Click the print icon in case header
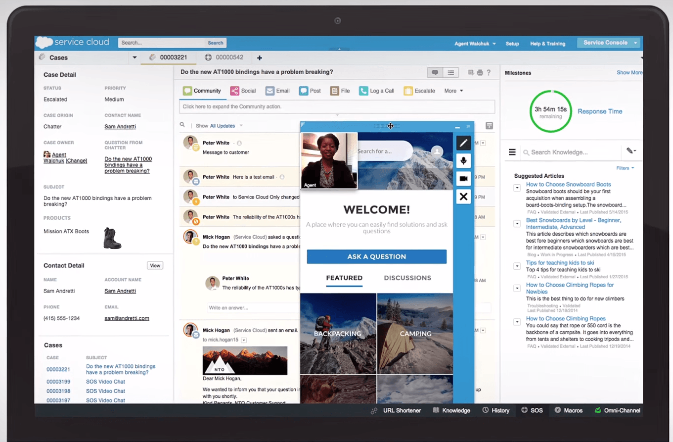Viewport: 673px width, 442px height. coord(480,73)
